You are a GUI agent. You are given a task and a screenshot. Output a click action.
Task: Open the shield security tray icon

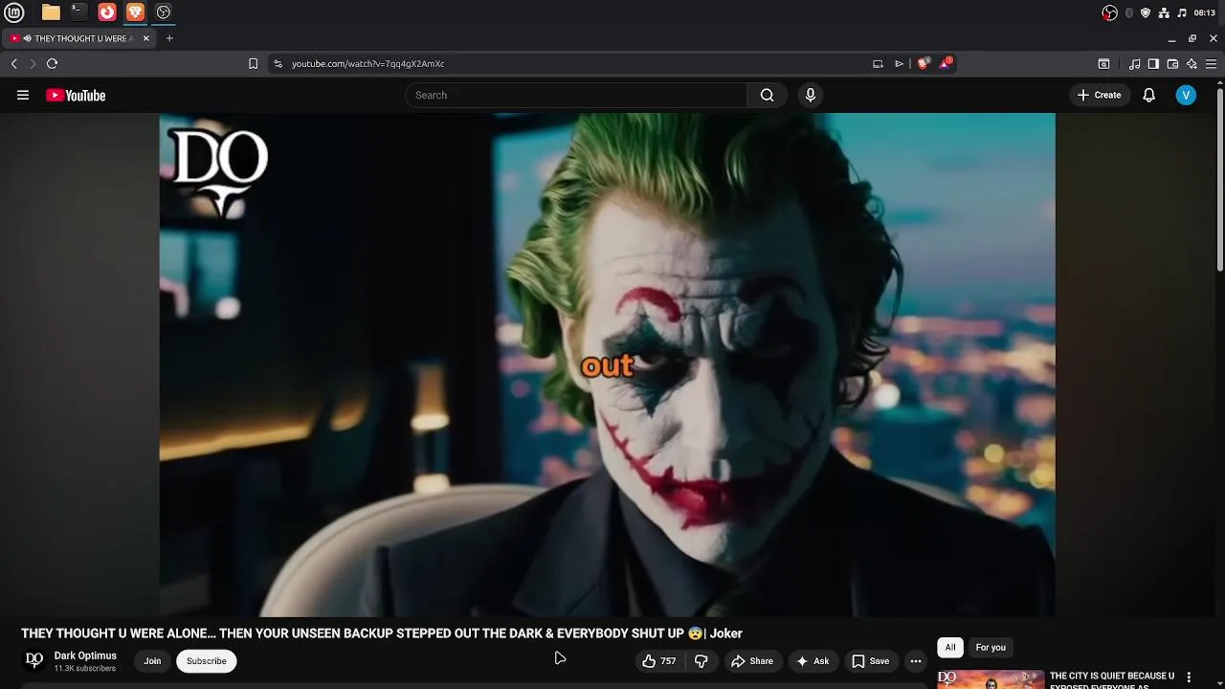coord(1146,12)
